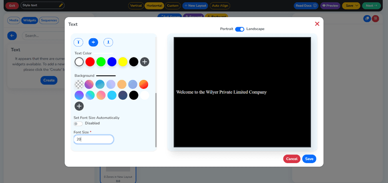Click the text preview canvas
The image size is (388, 183).
pyautogui.click(x=242, y=92)
